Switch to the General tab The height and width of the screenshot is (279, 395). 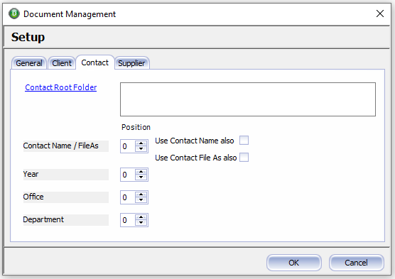[x=29, y=63]
